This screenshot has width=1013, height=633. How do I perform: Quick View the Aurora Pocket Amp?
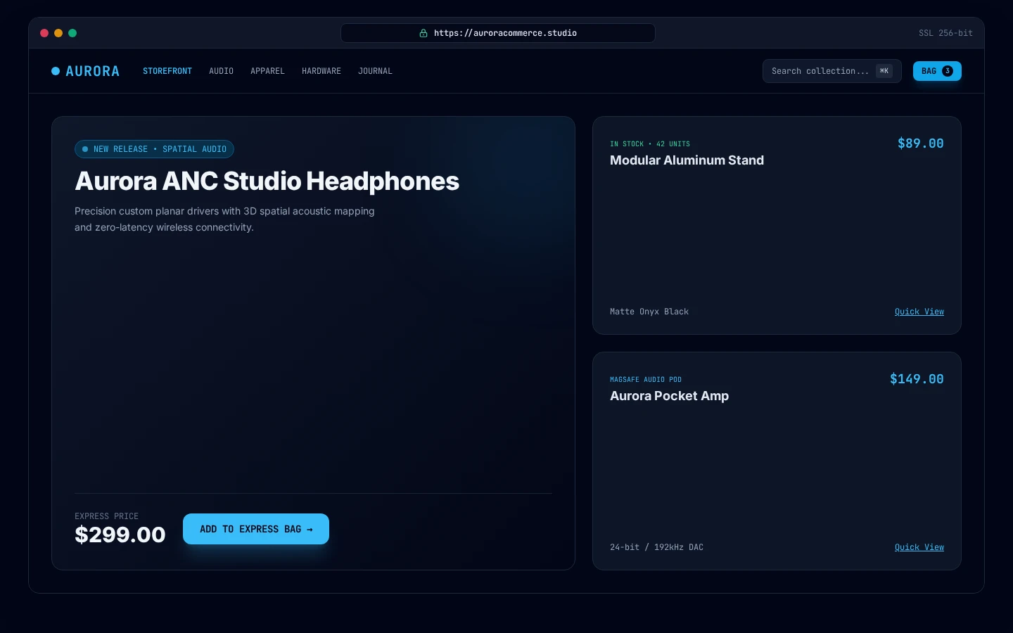click(x=919, y=547)
